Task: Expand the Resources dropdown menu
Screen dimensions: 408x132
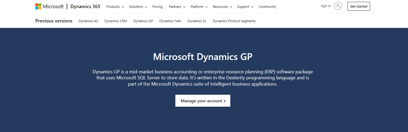Action: pos(222,7)
